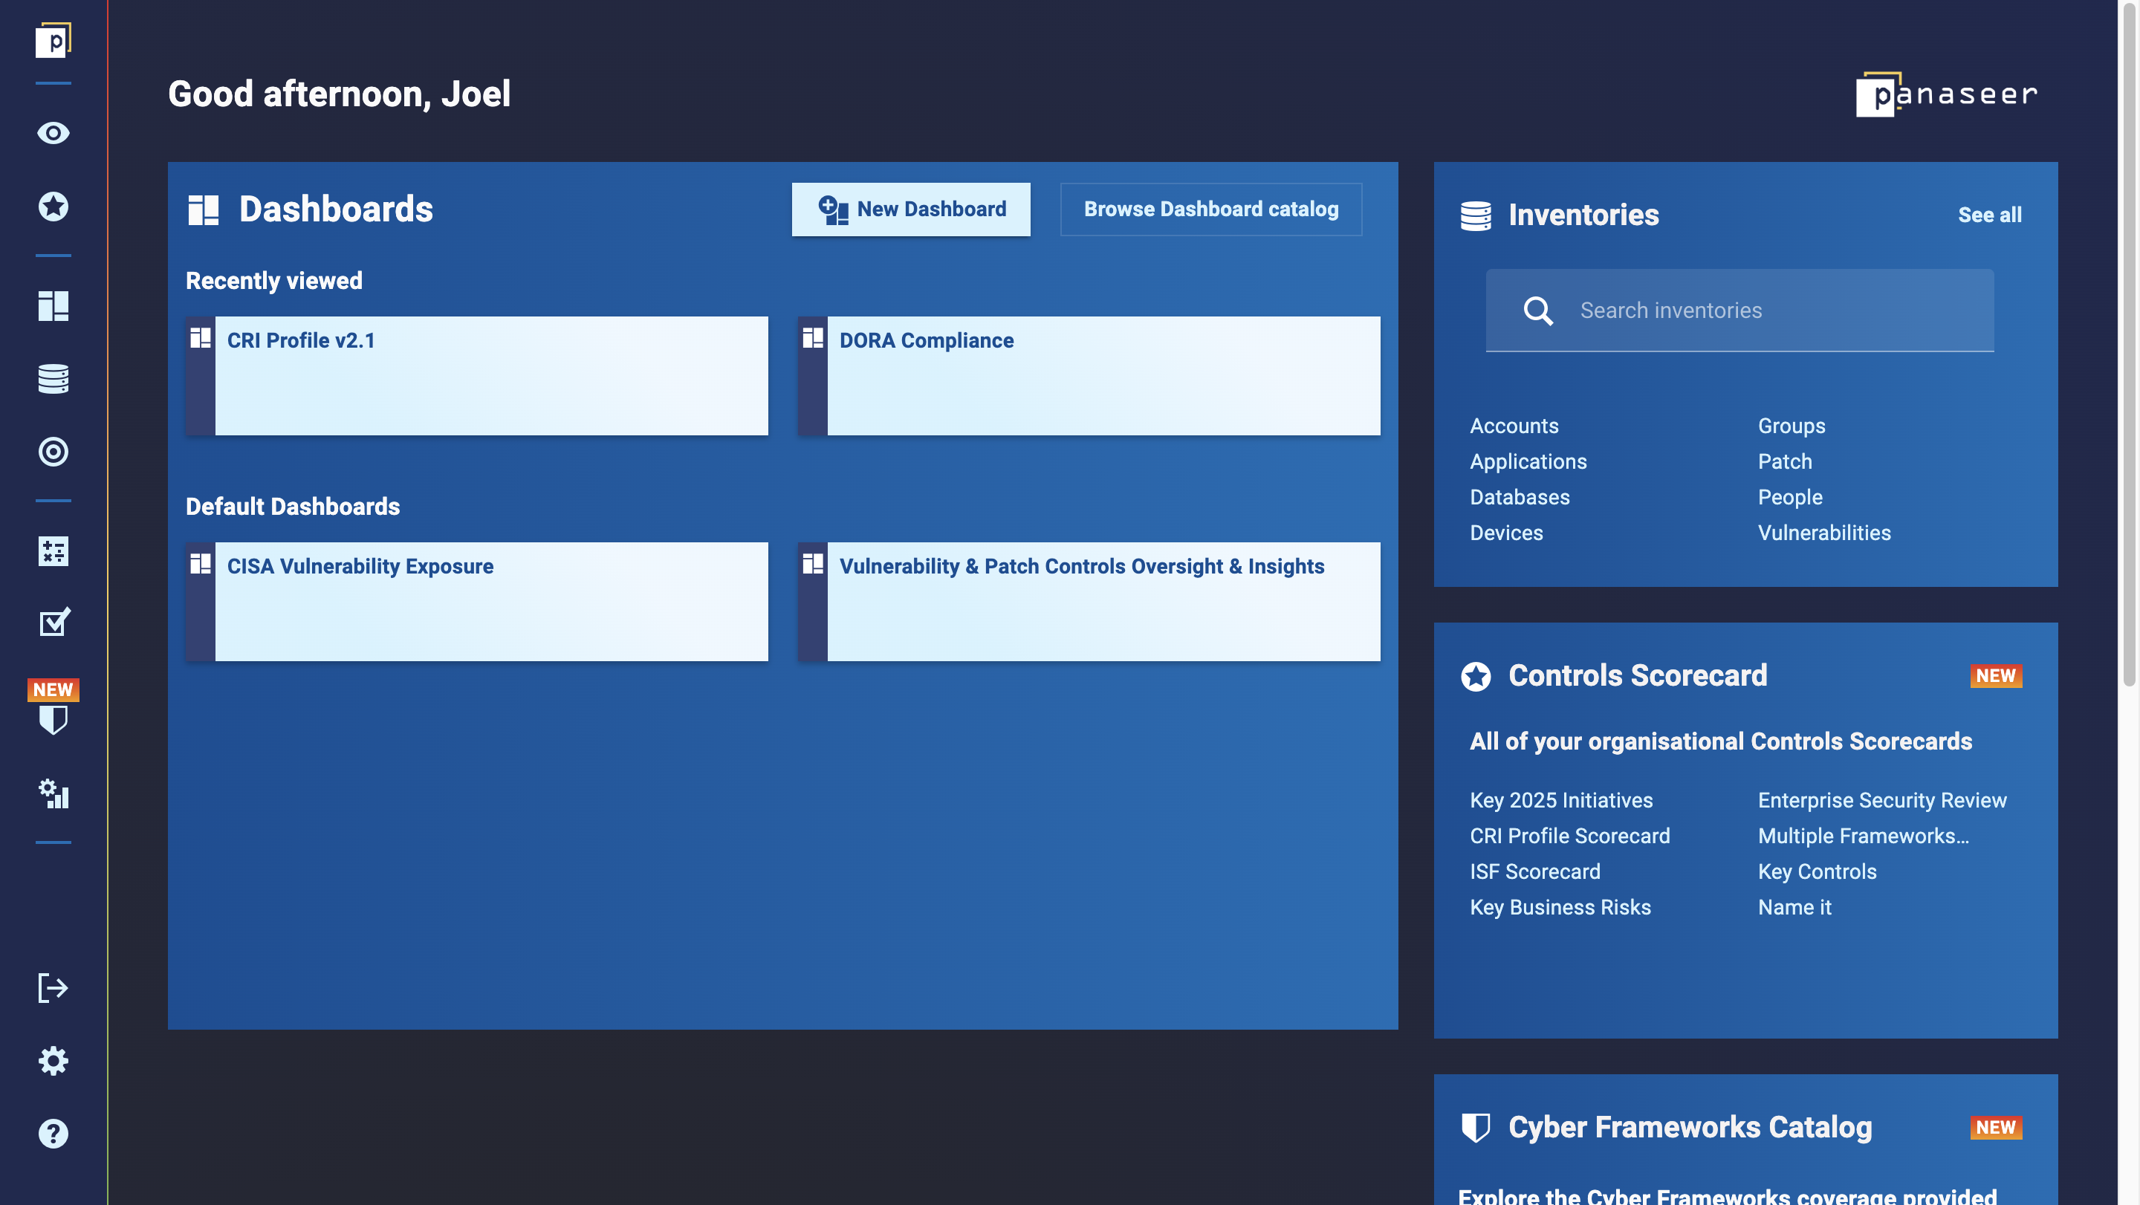Click the Panaseer home logo in sidebar
2140x1205 pixels.
pos(53,40)
